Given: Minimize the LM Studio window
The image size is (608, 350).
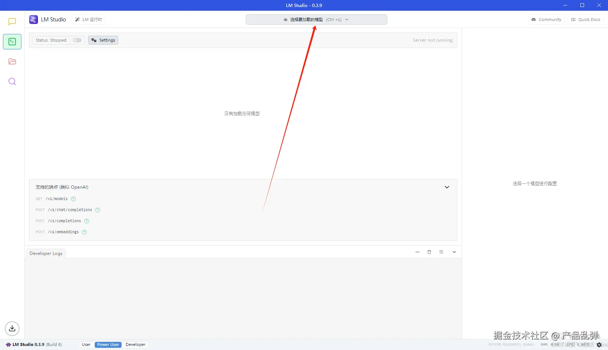Looking at the screenshot, I should (x=565, y=5).
